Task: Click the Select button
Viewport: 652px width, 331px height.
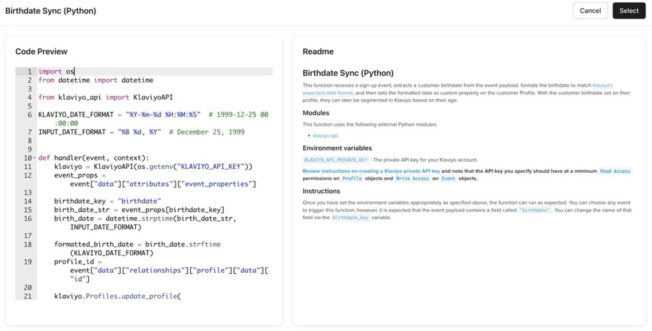Action: tap(629, 11)
